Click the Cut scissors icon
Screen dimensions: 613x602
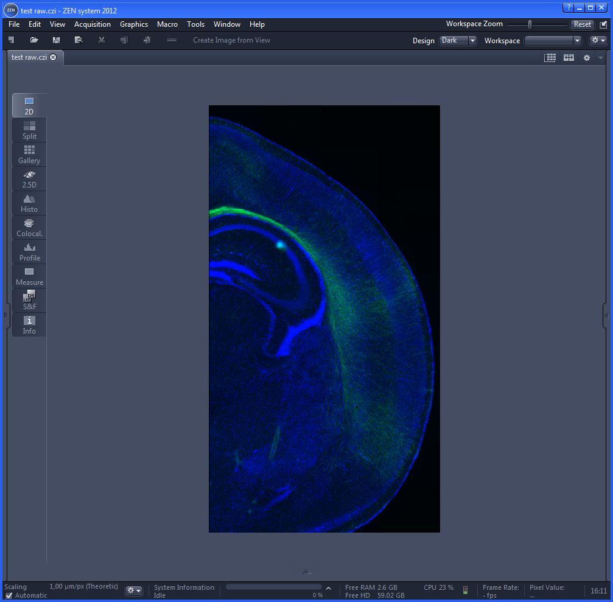[102, 40]
